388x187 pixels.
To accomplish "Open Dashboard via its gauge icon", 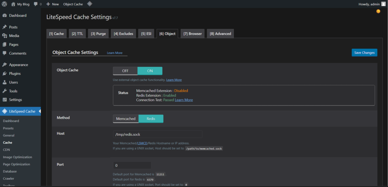I will point(5,15).
